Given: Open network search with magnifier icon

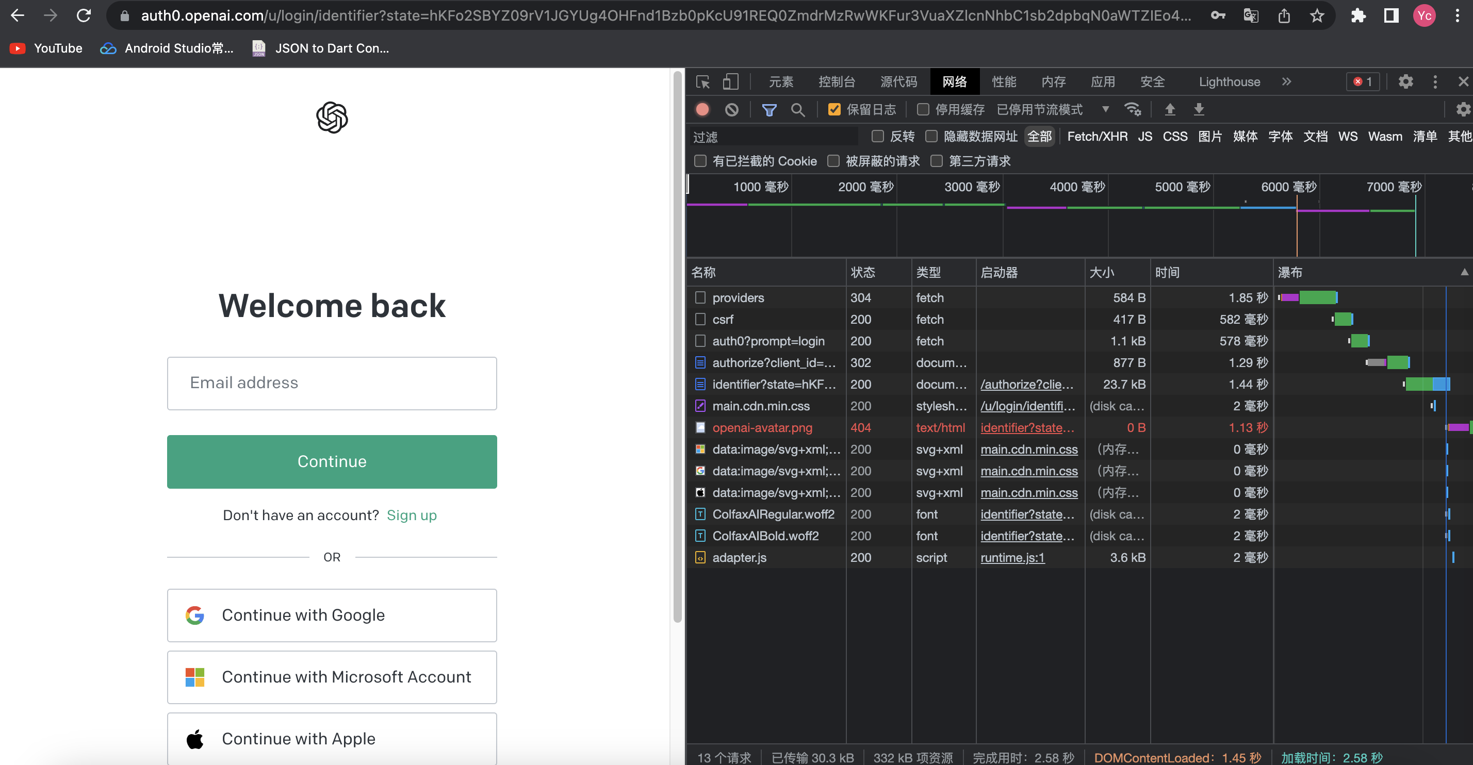Looking at the screenshot, I should click(798, 109).
